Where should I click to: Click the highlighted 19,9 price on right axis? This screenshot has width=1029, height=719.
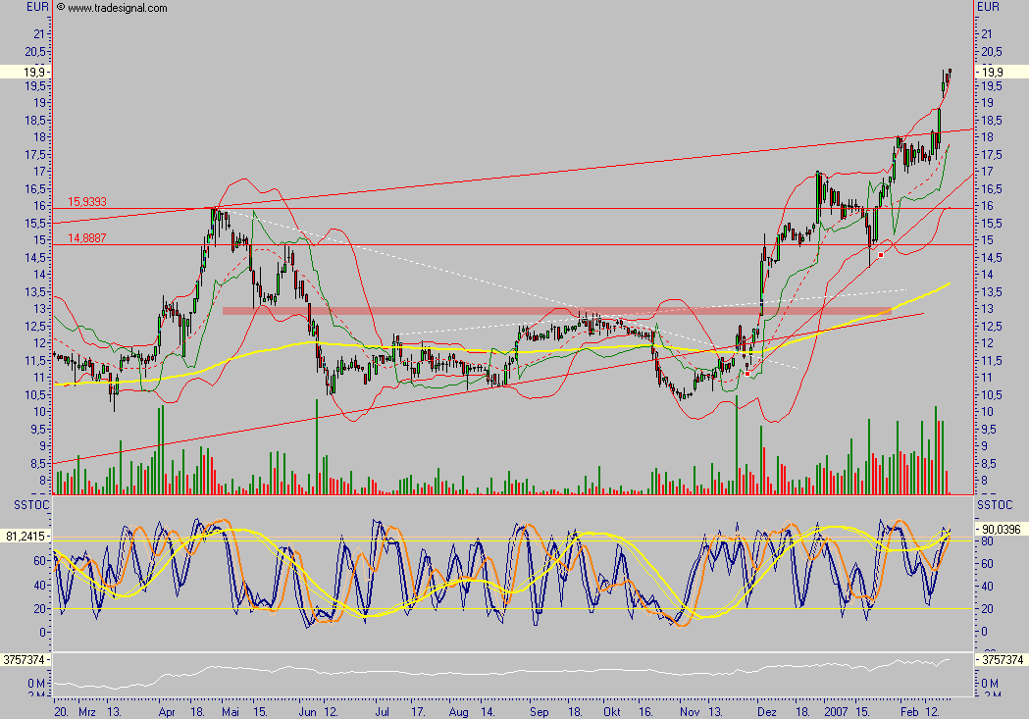coord(992,72)
